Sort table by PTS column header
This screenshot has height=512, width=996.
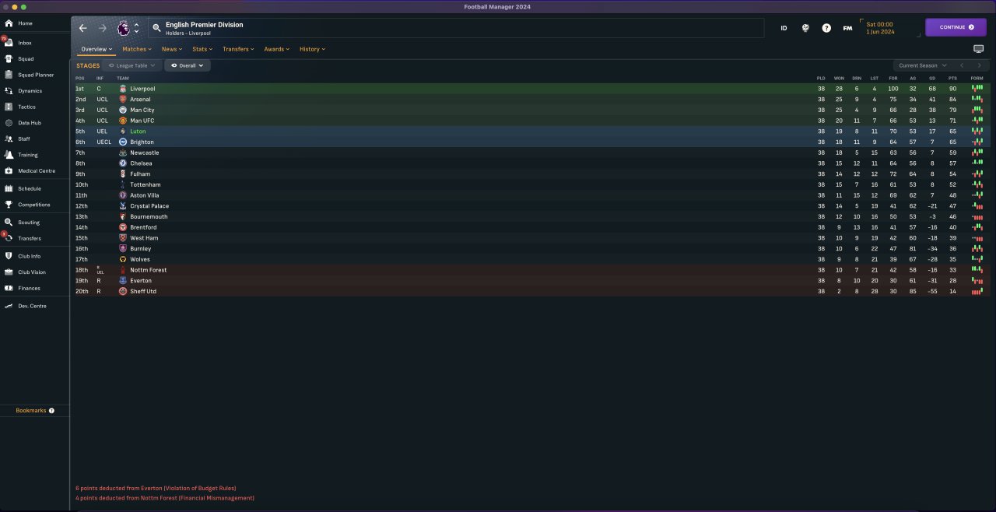[x=952, y=78]
